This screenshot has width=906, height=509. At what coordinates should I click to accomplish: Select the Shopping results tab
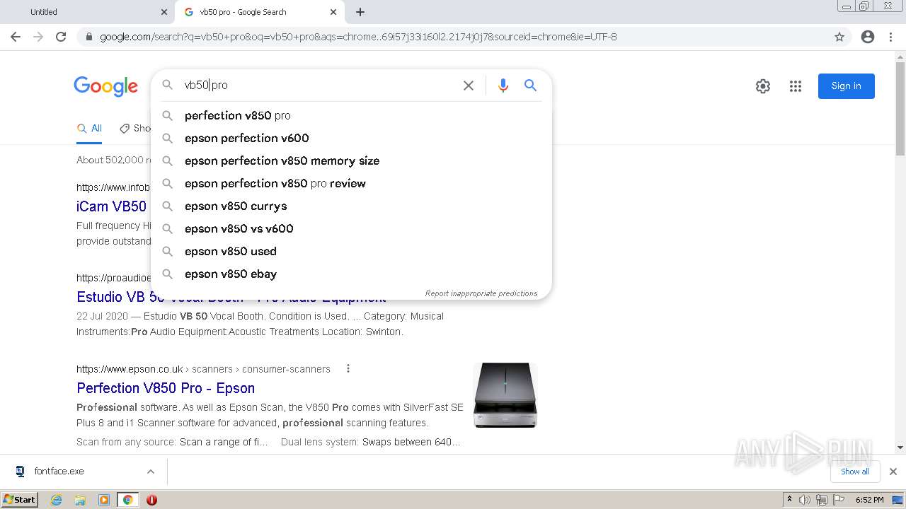click(135, 128)
